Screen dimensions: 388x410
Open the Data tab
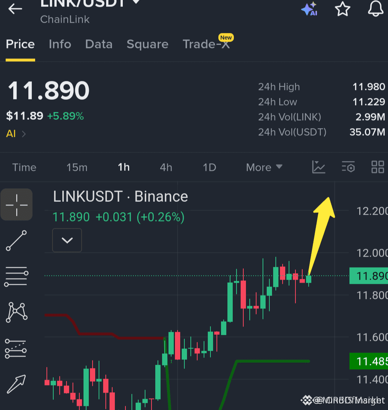click(99, 44)
